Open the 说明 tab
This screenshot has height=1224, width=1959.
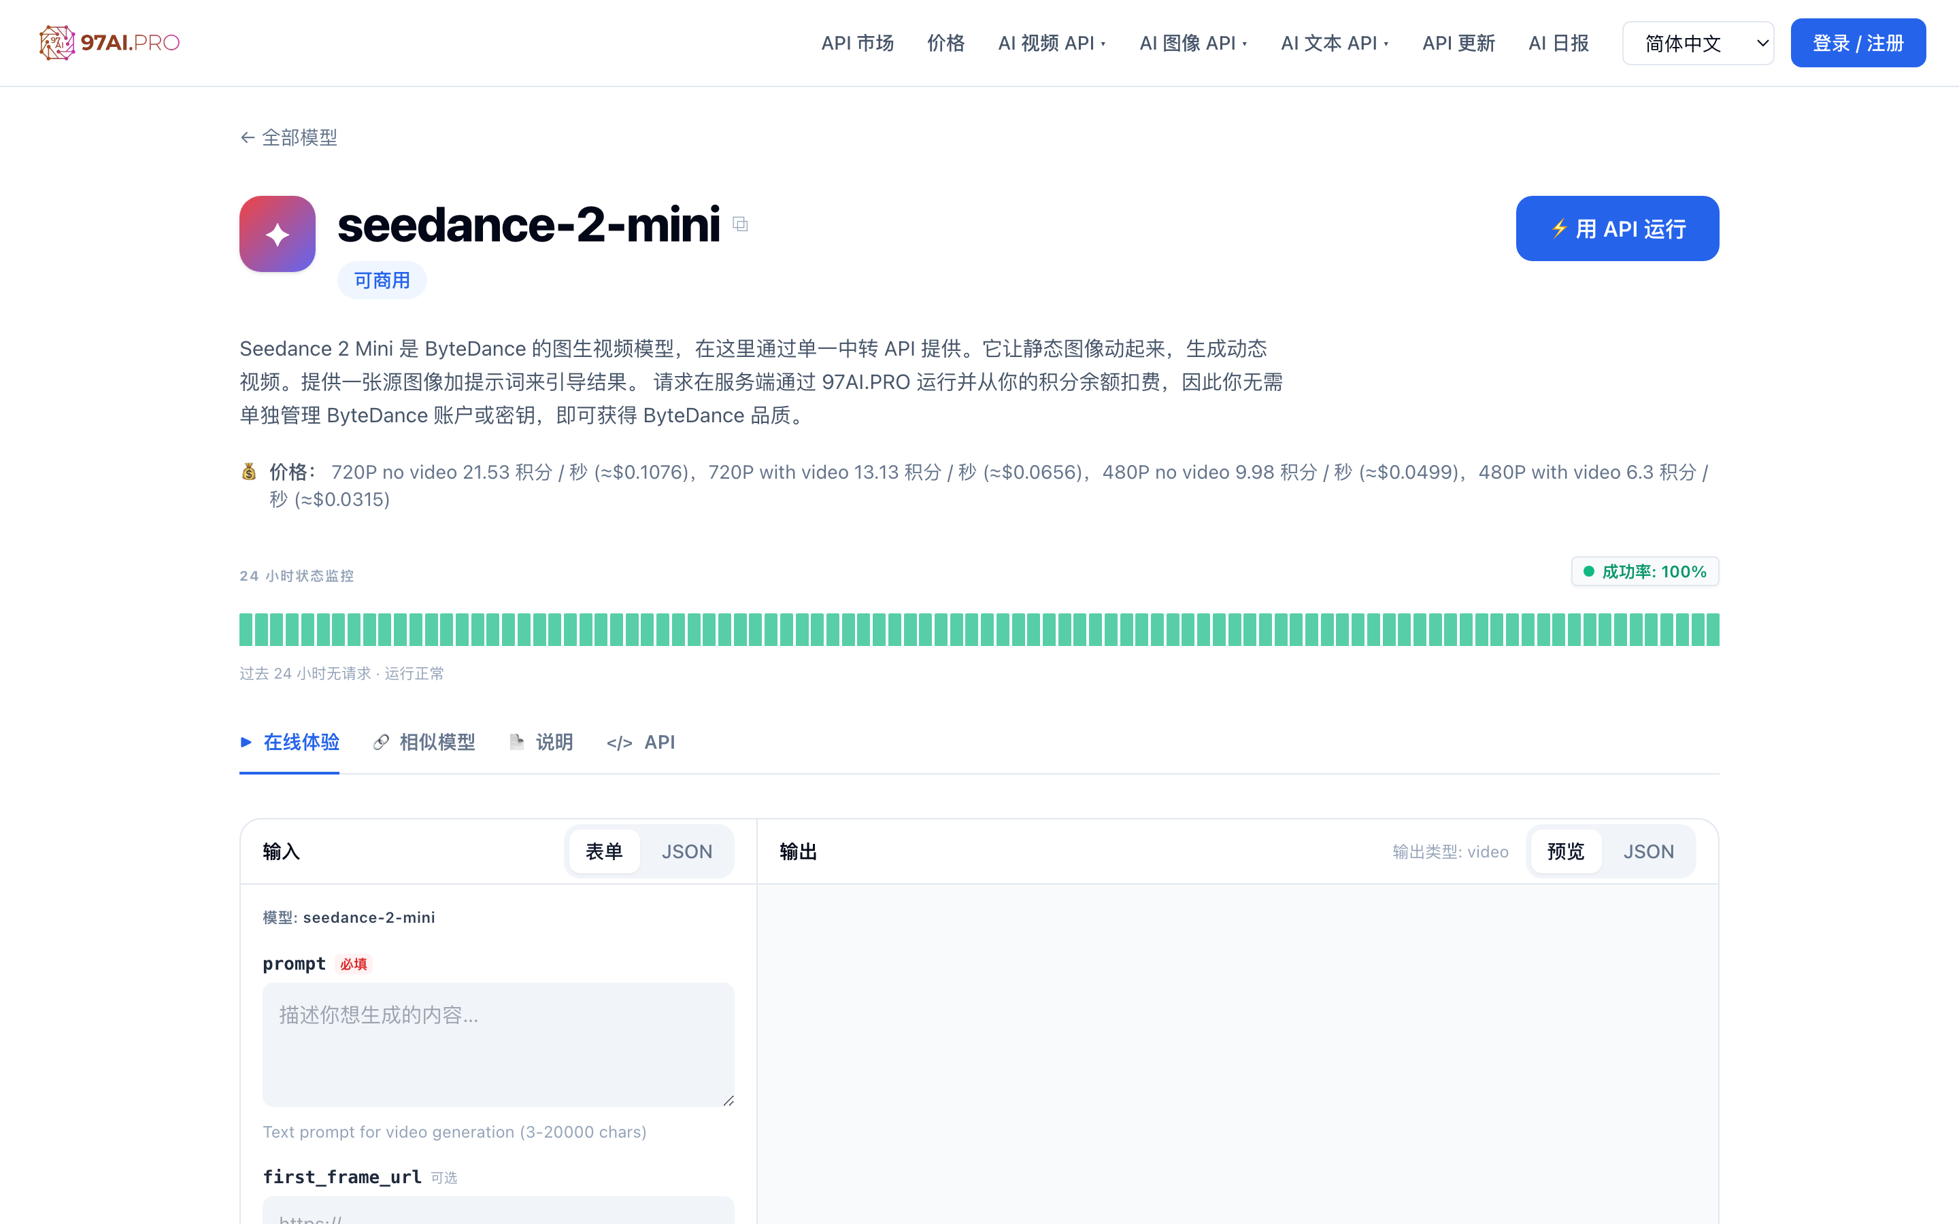coord(541,743)
